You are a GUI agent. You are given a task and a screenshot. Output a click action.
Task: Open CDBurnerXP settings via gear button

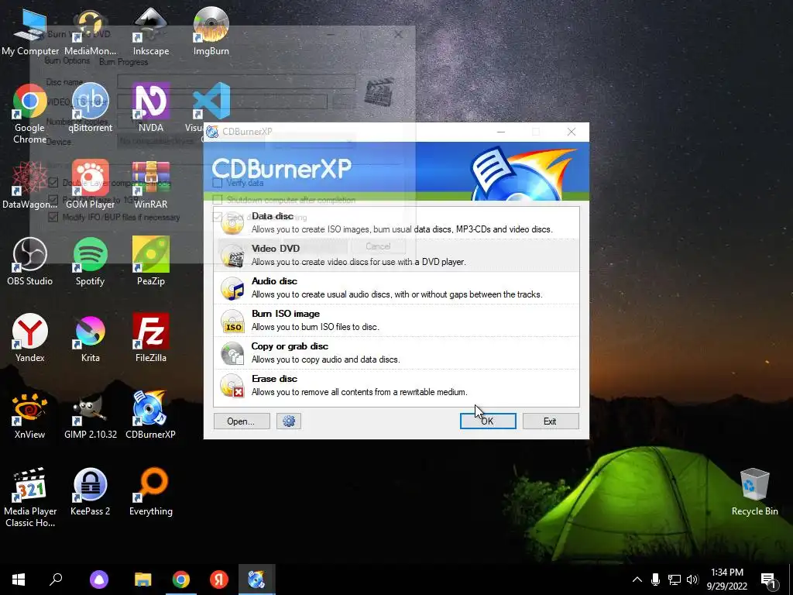point(289,421)
